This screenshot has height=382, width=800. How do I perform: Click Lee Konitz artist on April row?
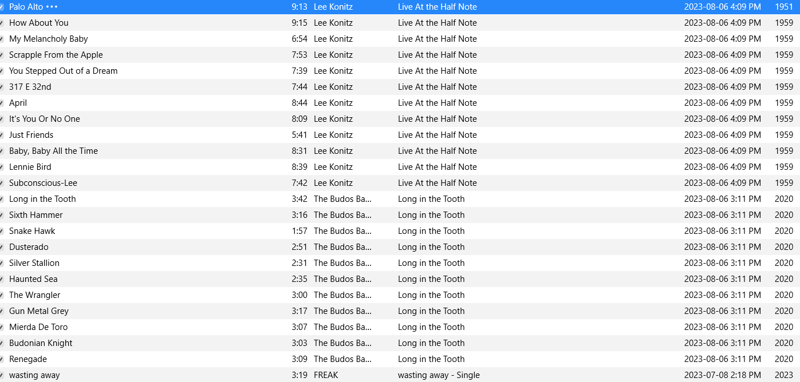click(333, 103)
